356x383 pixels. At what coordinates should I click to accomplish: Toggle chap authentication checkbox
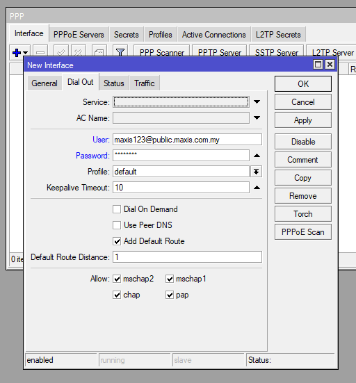pyautogui.click(x=117, y=295)
